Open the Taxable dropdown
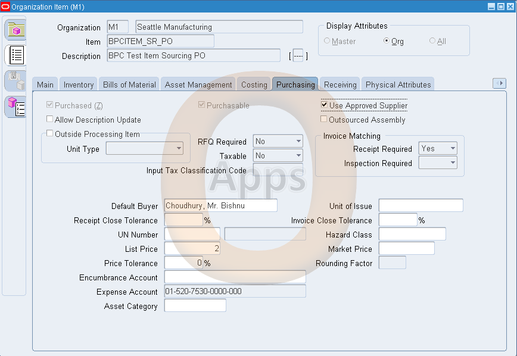Image resolution: width=517 pixels, height=356 pixels. pos(298,155)
